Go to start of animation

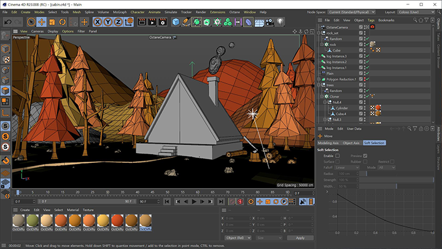[167, 202]
